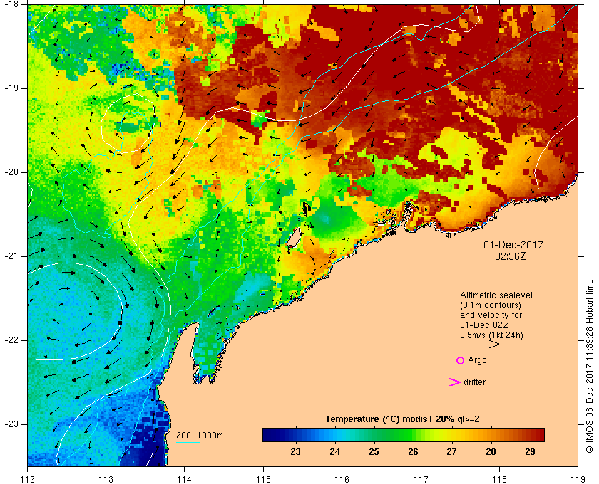
Task: Click the color bar label 27
Action: [451, 452]
